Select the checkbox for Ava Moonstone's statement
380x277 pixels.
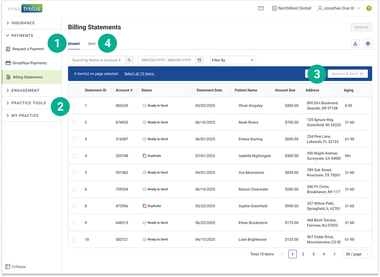74,173
